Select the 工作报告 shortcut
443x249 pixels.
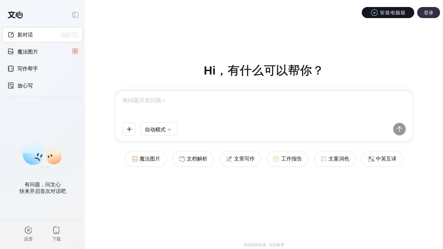[x=288, y=159]
